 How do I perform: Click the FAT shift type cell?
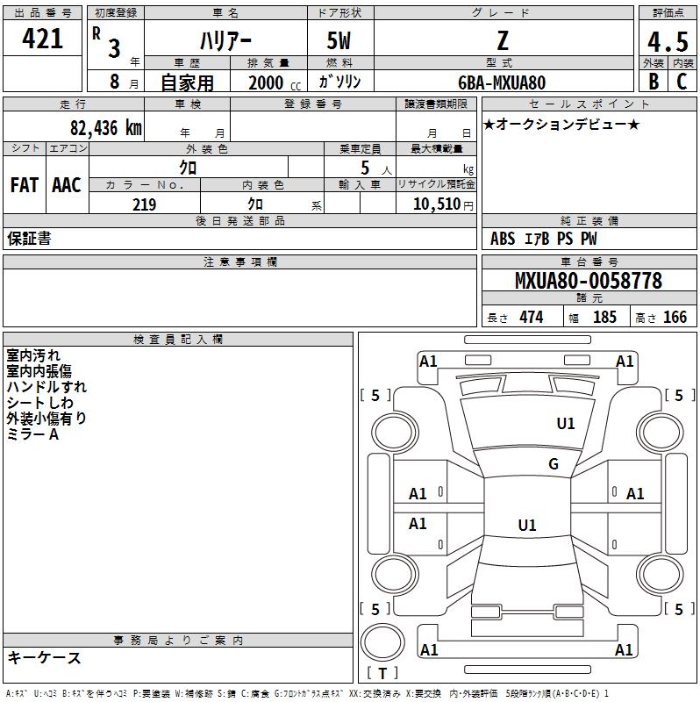(25, 184)
